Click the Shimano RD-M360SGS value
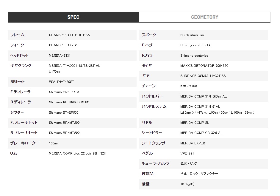 69,102
